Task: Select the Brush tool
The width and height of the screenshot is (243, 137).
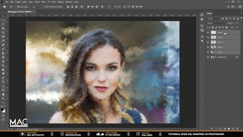Action: tap(3, 49)
